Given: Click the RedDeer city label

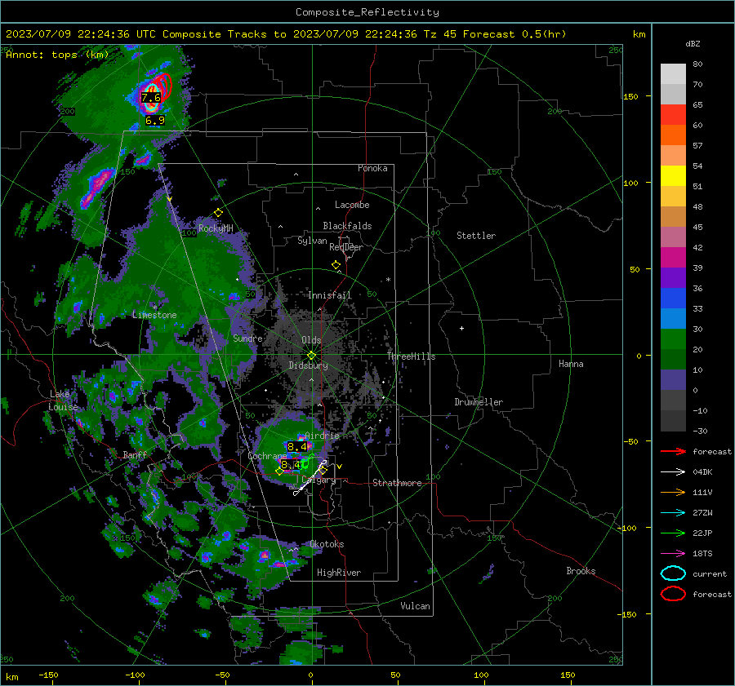Looking at the screenshot, I should click(x=346, y=247).
